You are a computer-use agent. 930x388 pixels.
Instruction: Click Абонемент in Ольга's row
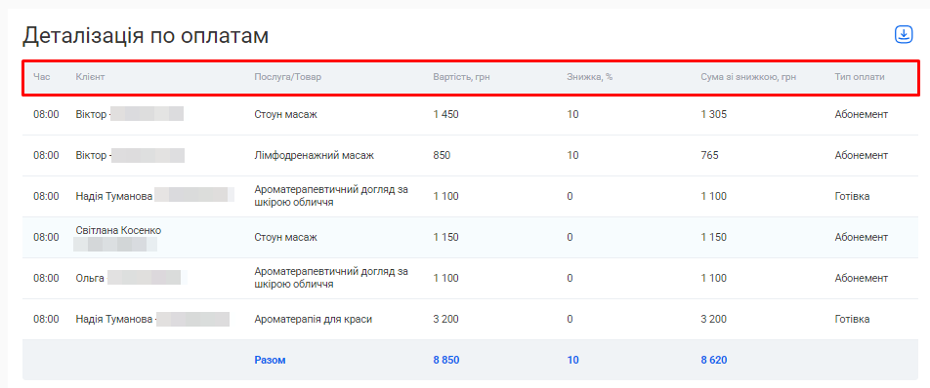[862, 278]
